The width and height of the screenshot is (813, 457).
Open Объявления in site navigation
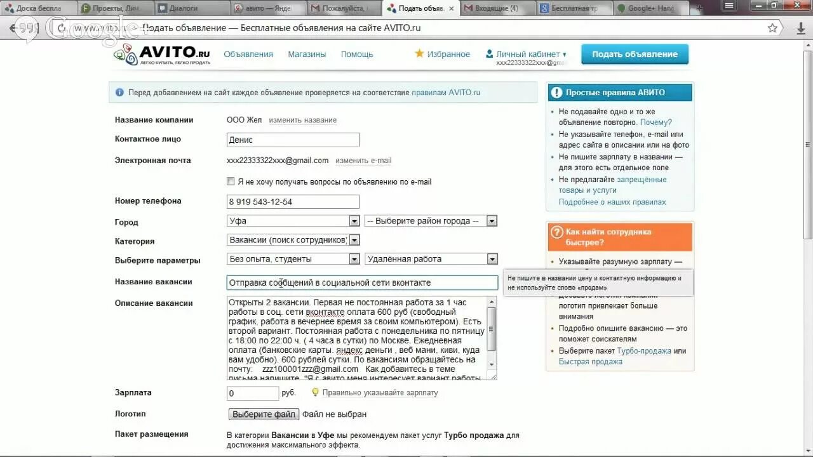[x=248, y=55]
